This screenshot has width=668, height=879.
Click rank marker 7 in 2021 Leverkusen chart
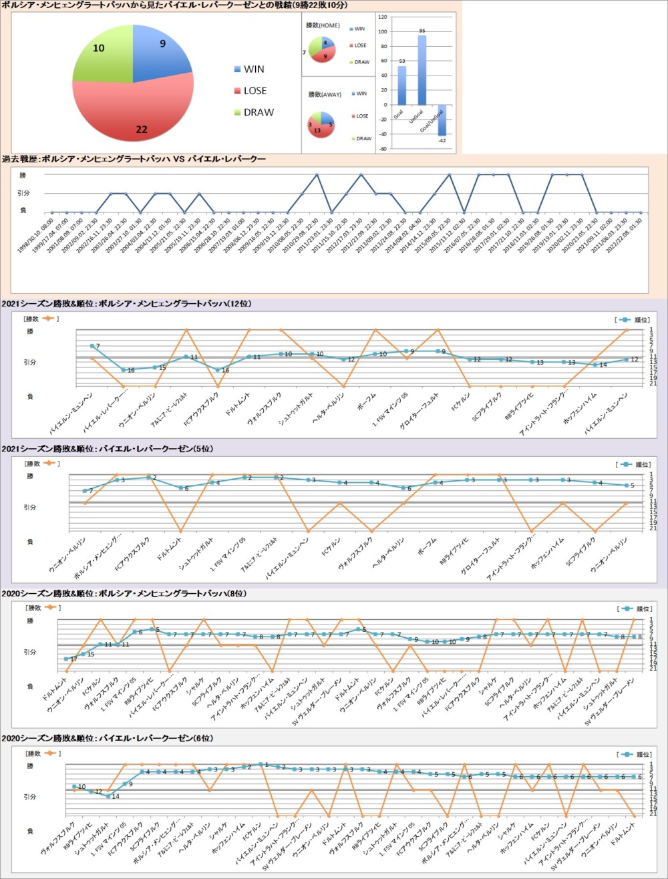(85, 491)
